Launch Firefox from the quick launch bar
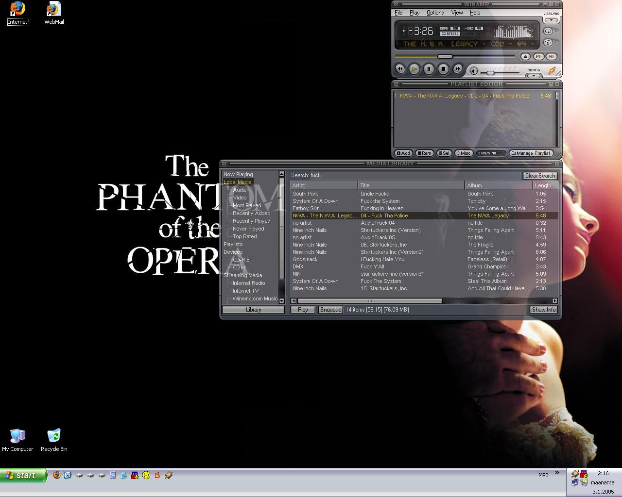 pyautogui.click(x=57, y=475)
